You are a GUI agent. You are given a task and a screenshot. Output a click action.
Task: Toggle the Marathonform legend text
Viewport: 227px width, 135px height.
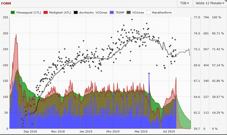[162, 12]
